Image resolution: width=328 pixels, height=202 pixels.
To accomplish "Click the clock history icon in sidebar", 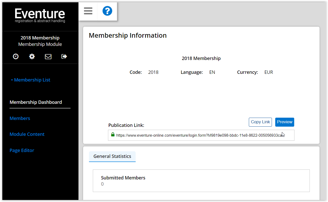I will (16, 56).
